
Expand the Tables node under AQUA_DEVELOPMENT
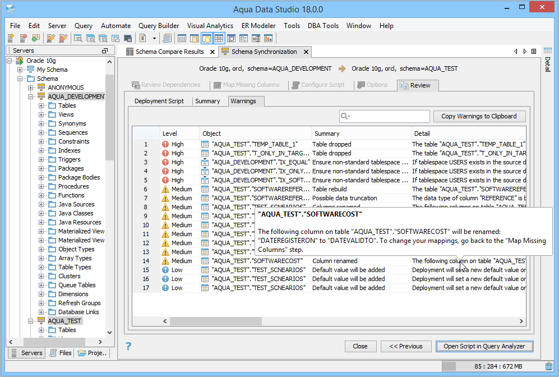click(x=41, y=105)
